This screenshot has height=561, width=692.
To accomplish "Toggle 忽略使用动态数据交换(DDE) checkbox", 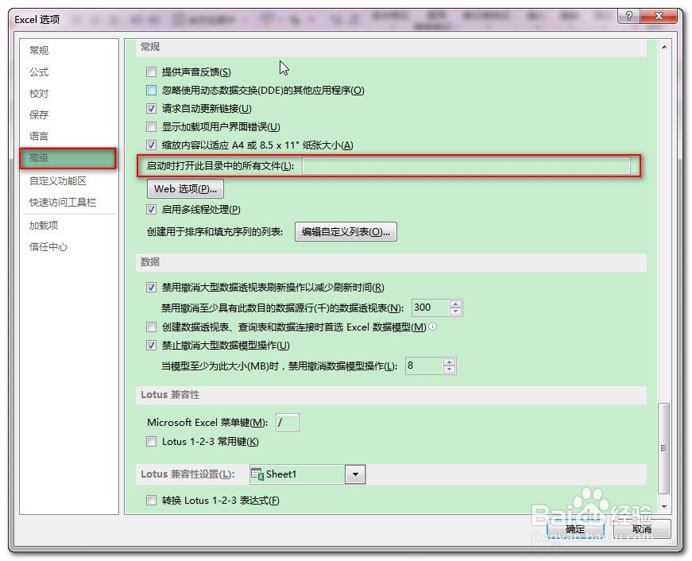I will (x=152, y=90).
